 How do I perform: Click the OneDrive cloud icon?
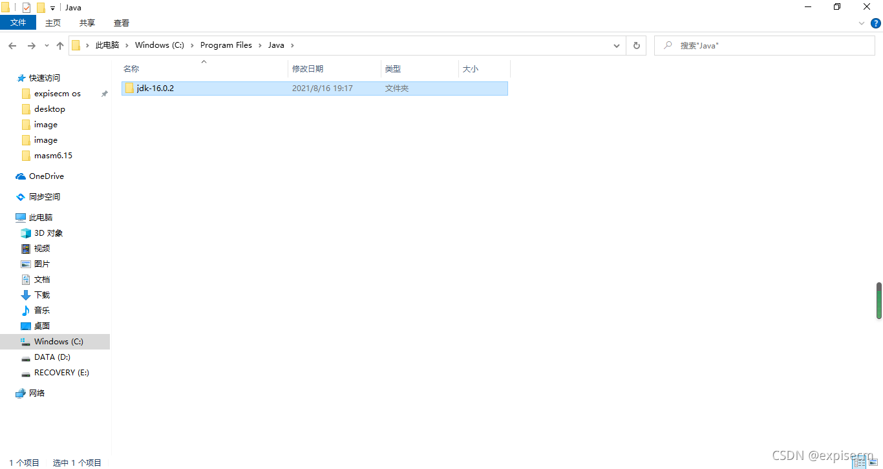point(21,176)
